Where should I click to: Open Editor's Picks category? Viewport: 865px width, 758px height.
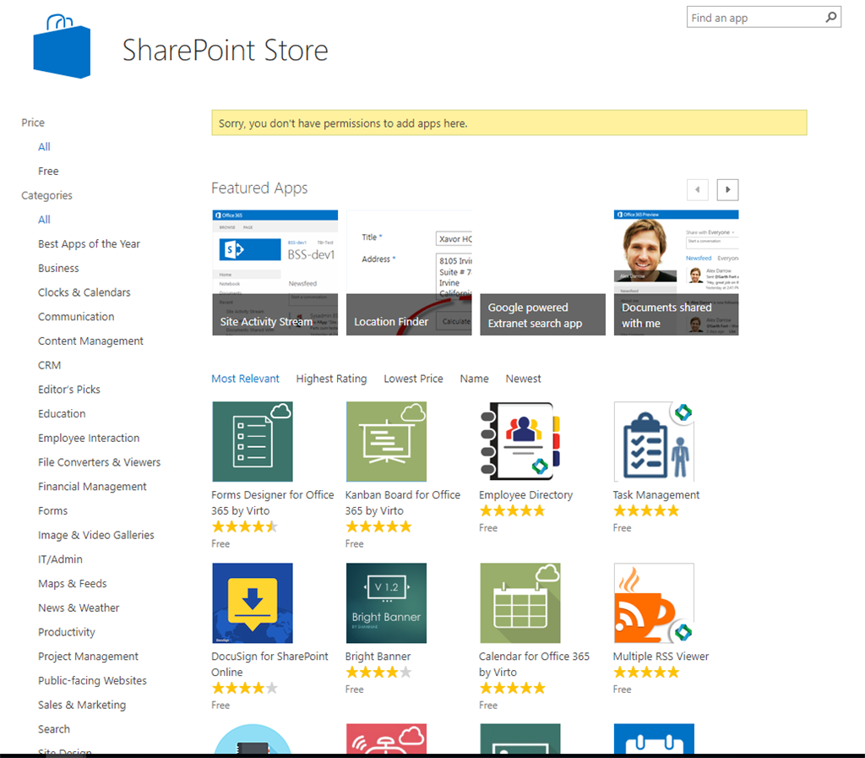[x=69, y=390]
